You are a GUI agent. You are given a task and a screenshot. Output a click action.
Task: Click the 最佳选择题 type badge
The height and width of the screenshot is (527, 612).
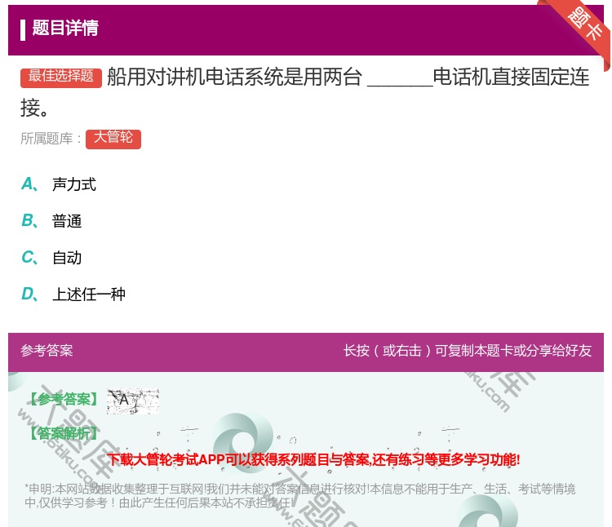click(x=61, y=77)
